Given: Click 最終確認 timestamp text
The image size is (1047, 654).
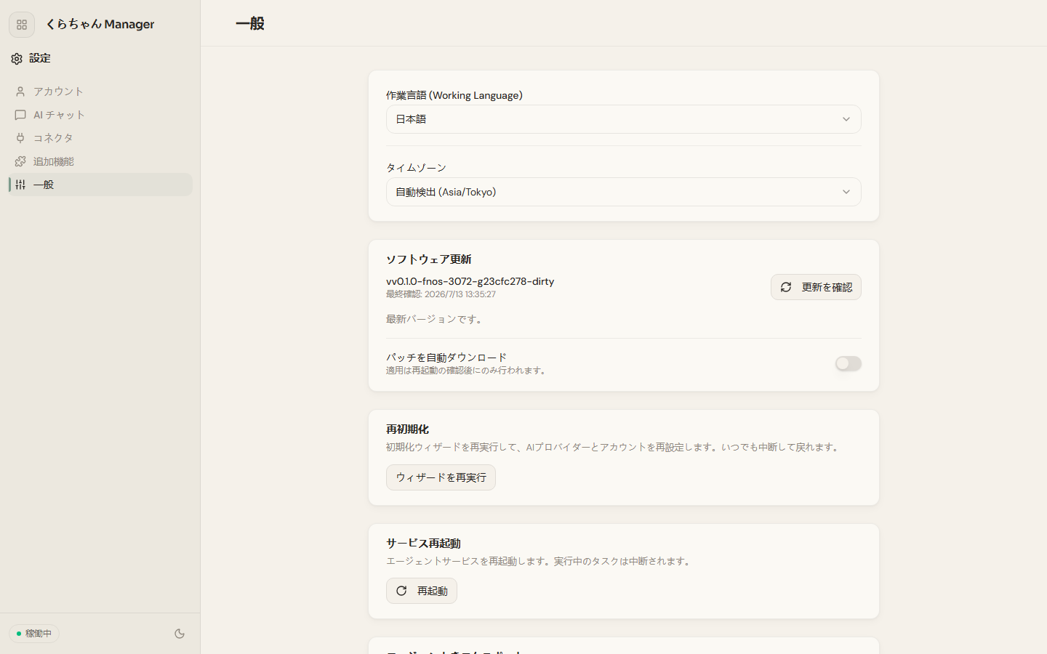Looking at the screenshot, I should click(x=441, y=294).
